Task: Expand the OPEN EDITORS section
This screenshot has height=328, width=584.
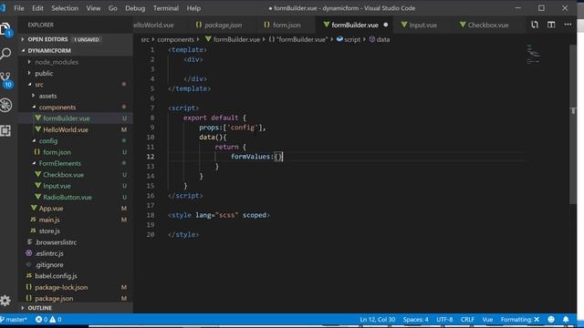Action: coord(76,39)
